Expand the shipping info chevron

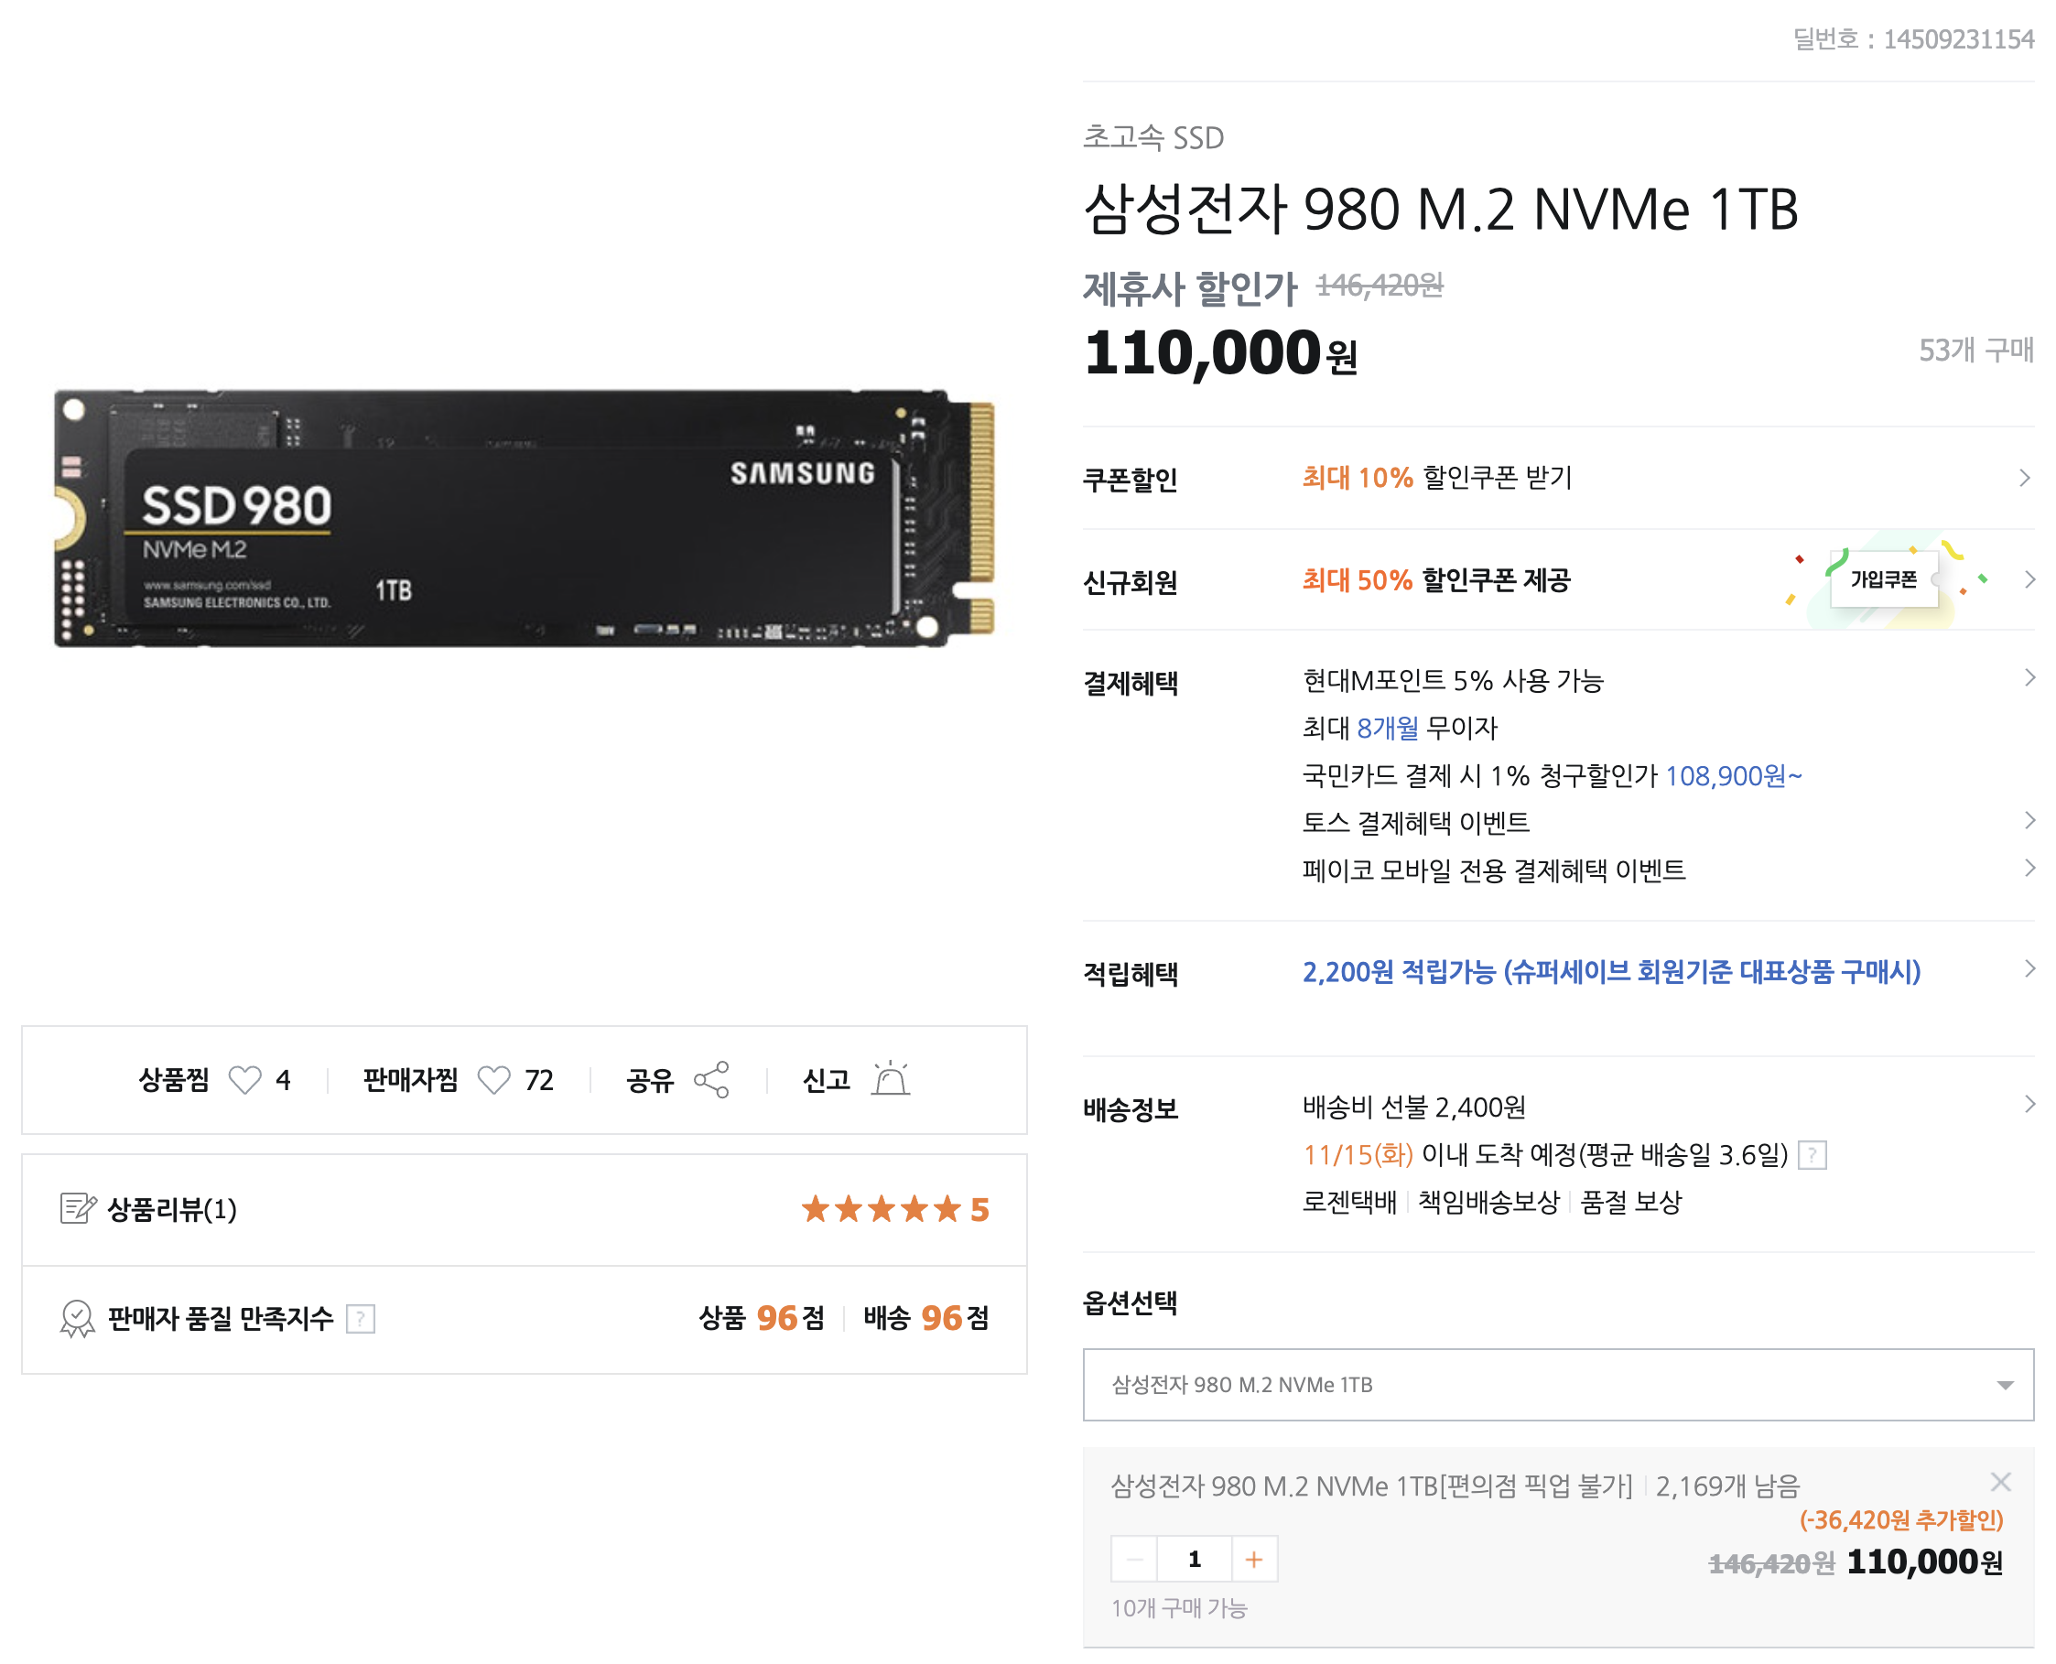[2029, 1104]
